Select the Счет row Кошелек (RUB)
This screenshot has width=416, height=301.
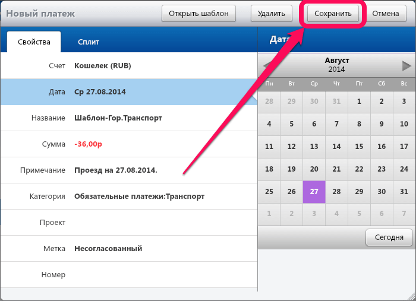[x=129, y=66]
